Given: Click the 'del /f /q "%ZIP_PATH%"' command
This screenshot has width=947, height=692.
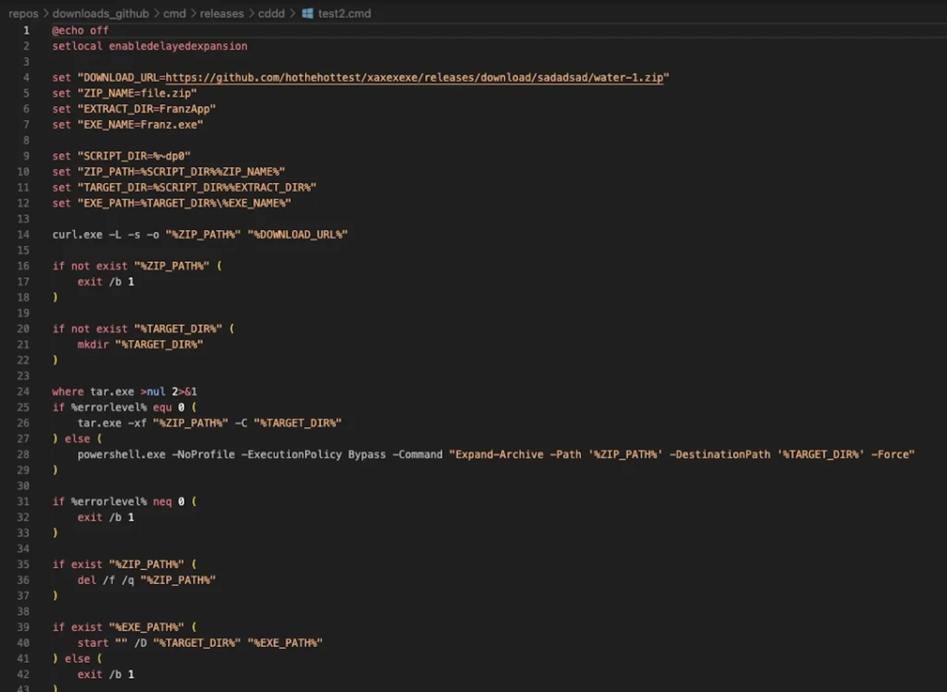Looking at the screenshot, I should point(147,580).
